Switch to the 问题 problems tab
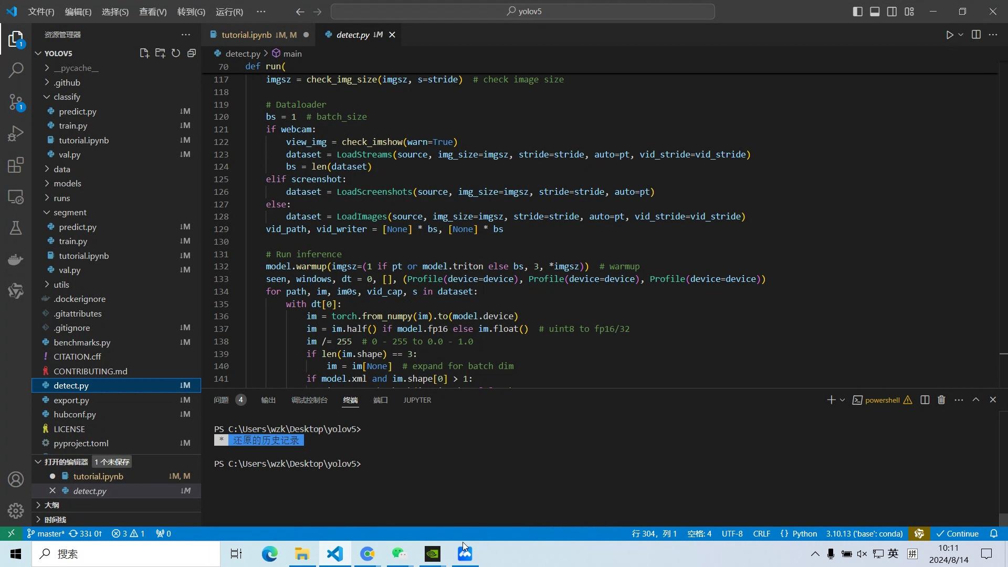 (229, 400)
